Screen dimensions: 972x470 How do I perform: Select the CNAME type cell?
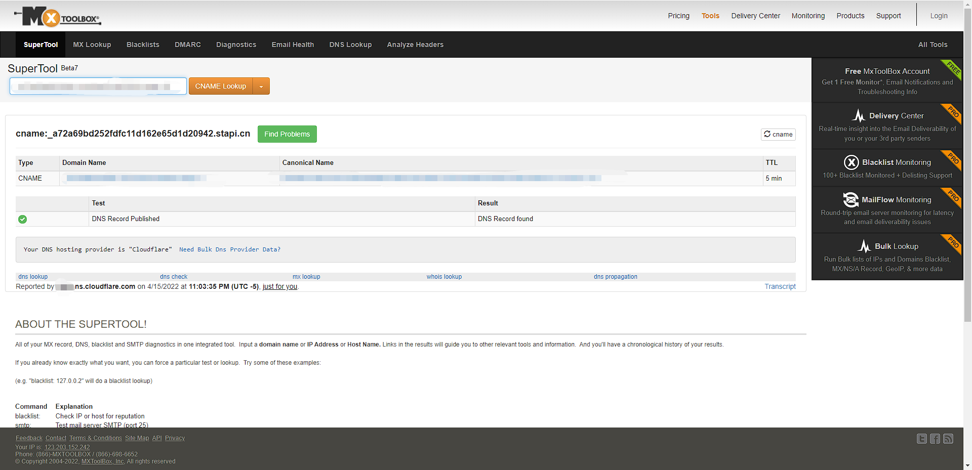[x=37, y=179]
